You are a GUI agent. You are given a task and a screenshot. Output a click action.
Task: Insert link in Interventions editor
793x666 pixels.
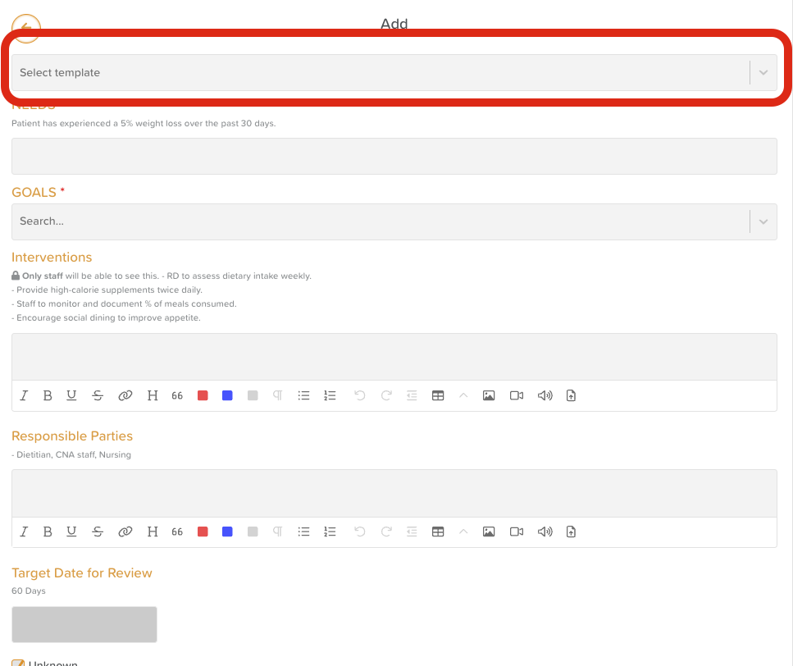click(125, 395)
